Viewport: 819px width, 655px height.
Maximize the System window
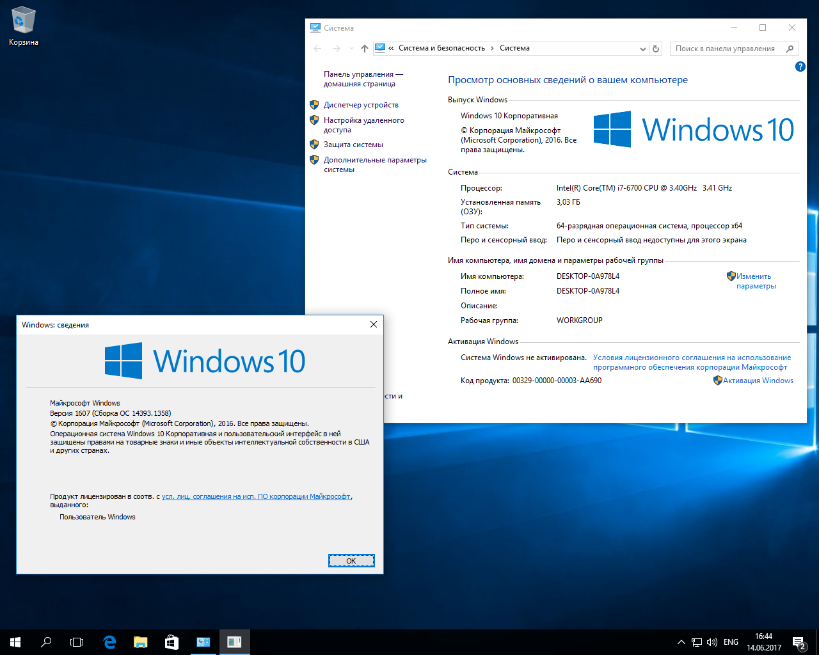(763, 28)
